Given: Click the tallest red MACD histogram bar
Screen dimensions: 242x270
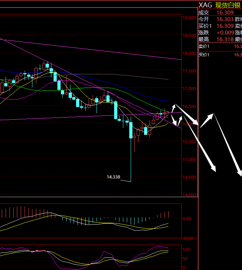Looking at the screenshot, I should pyautogui.click(x=21, y=212).
